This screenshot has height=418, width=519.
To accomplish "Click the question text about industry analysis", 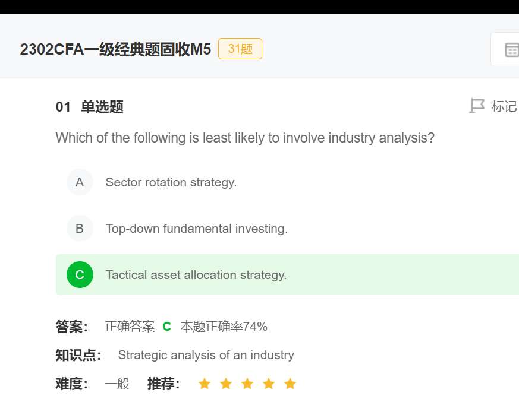I will (x=245, y=138).
